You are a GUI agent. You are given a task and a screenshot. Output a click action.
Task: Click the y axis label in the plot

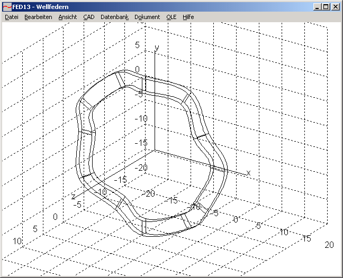pyautogui.click(x=157, y=48)
